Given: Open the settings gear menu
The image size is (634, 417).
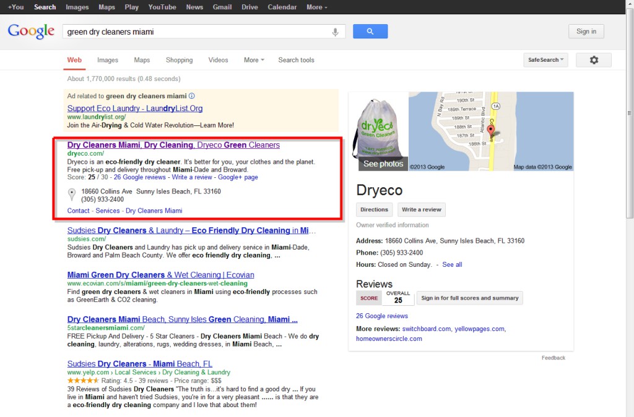Looking at the screenshot, I should pyautogui.click(x=594, y=60).
